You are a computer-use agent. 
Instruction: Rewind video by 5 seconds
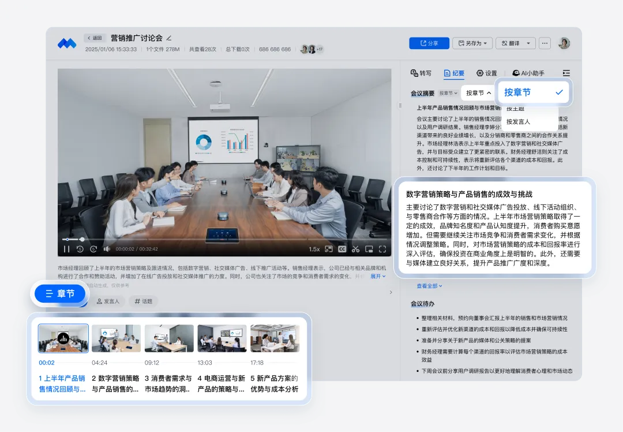[x=80, y=249]
